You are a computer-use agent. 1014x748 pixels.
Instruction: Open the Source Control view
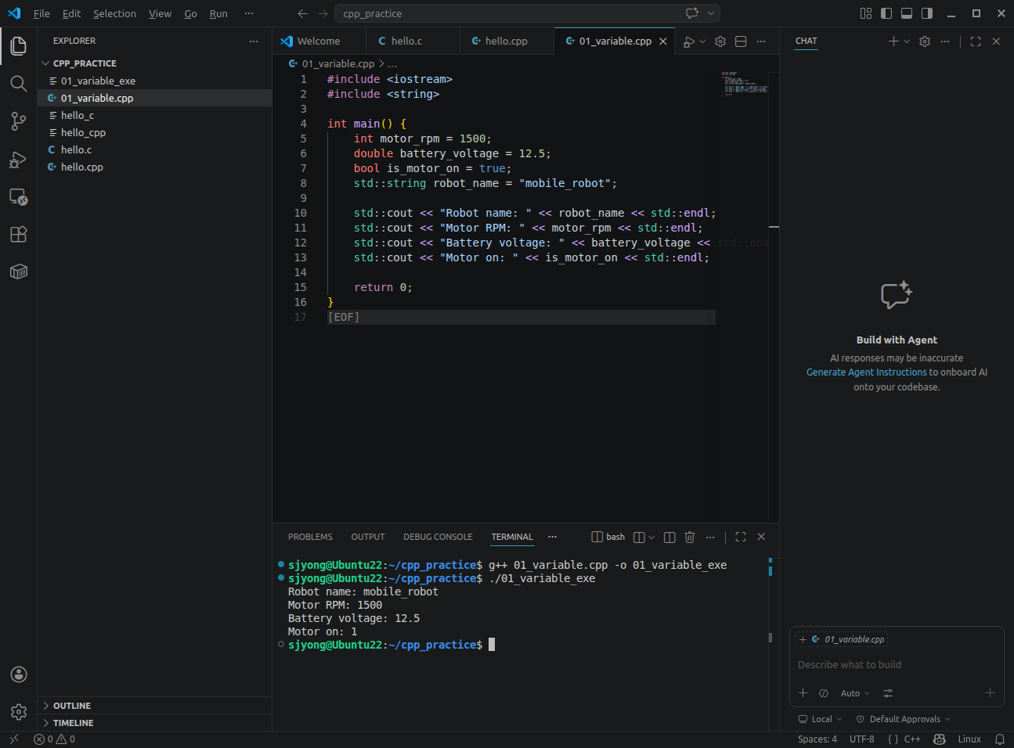point(19,121)
